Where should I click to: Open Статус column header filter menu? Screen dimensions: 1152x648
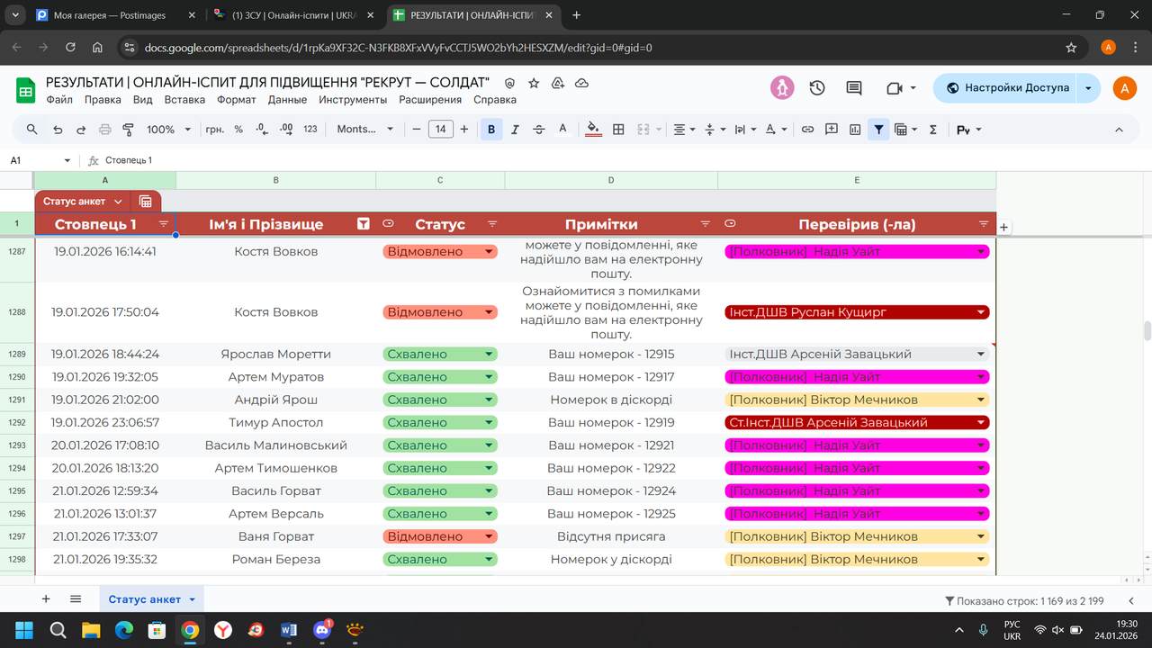pos(492,224)
